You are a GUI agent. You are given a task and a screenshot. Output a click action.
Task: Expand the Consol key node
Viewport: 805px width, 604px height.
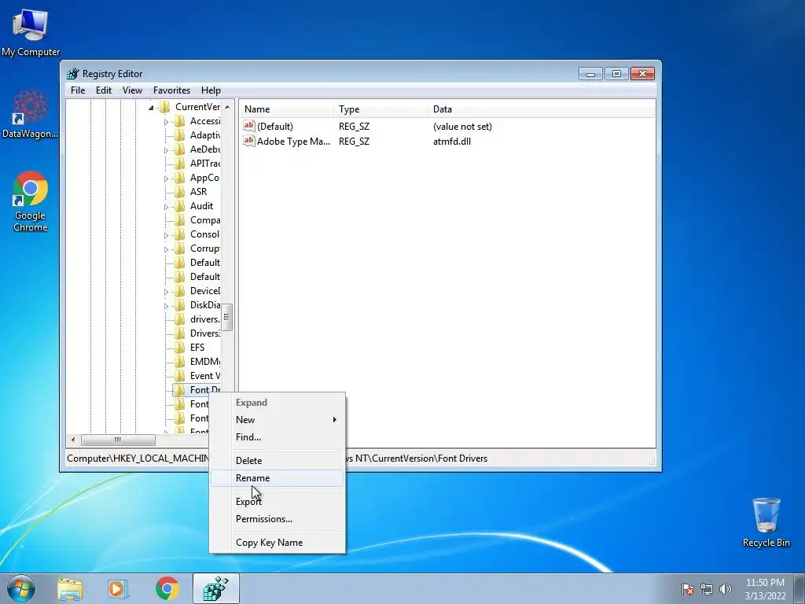tap(166, 235)
